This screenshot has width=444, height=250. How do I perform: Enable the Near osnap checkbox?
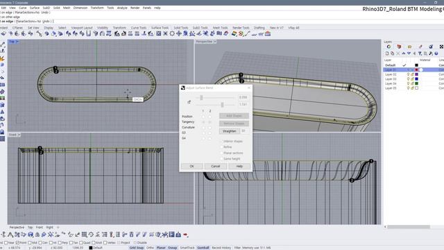click(x=6, y=242)
